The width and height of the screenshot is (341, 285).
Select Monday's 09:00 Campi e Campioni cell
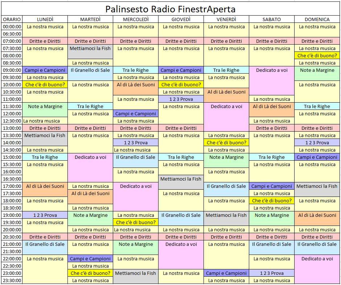(x=45, y=70)
